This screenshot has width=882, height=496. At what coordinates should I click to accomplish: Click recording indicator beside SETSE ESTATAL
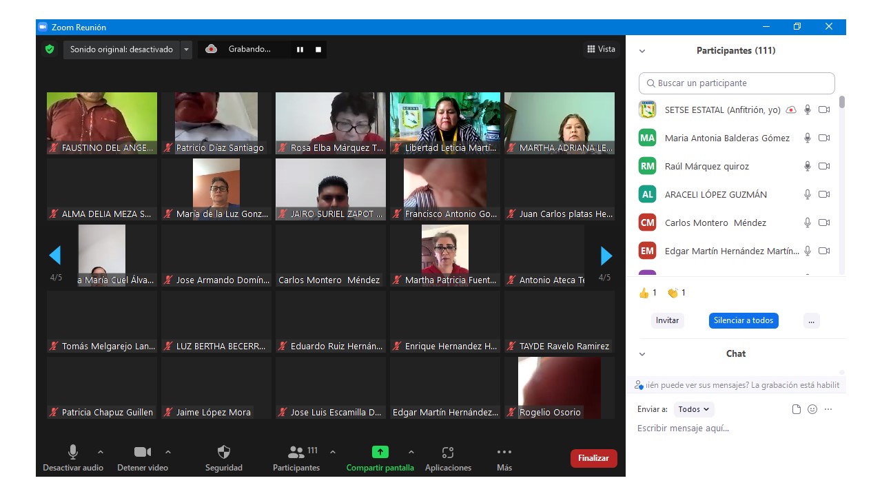(791, 110)
